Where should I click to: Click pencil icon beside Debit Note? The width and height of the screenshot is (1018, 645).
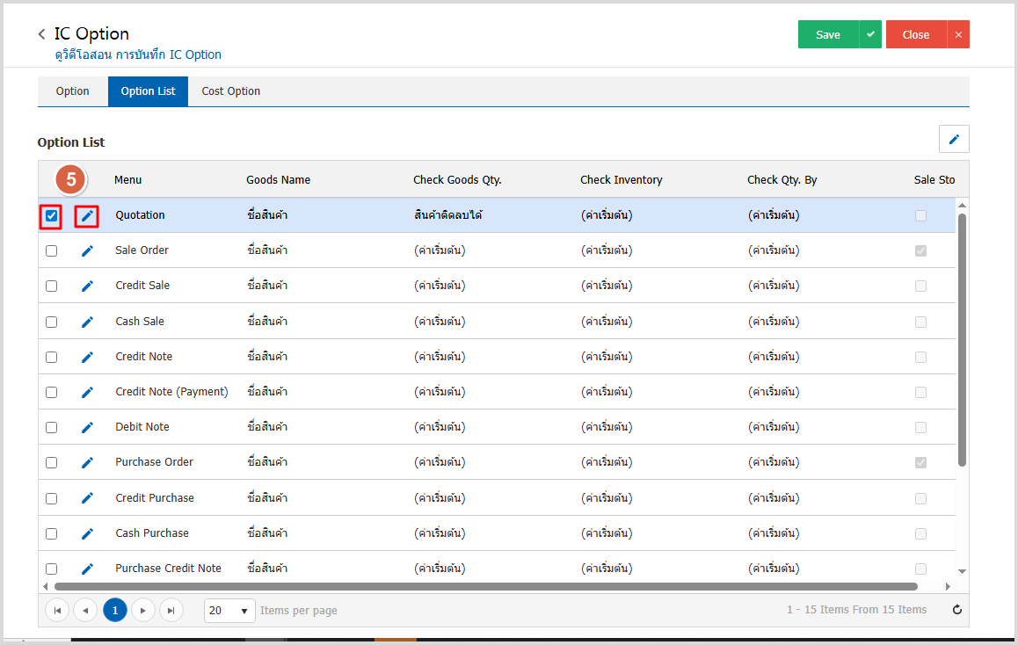(x=87, y=427)
